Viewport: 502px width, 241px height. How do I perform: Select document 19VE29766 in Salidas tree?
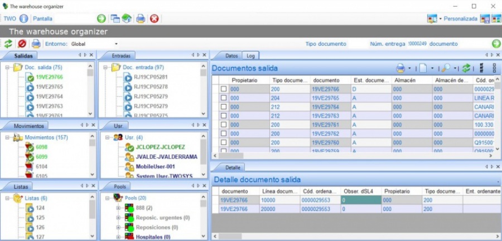[x=49, y=77]
